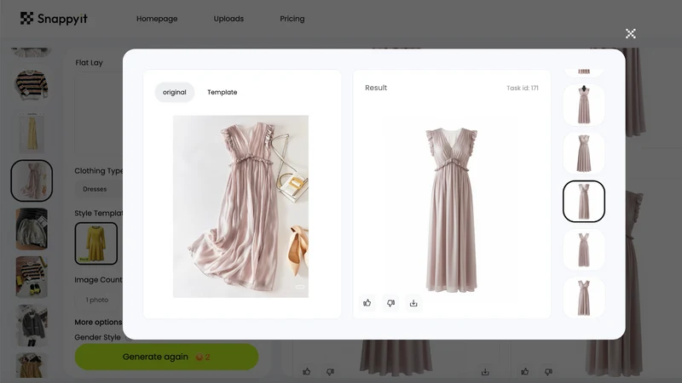
Task: Switch to the original tab
Action: [175, 92]
